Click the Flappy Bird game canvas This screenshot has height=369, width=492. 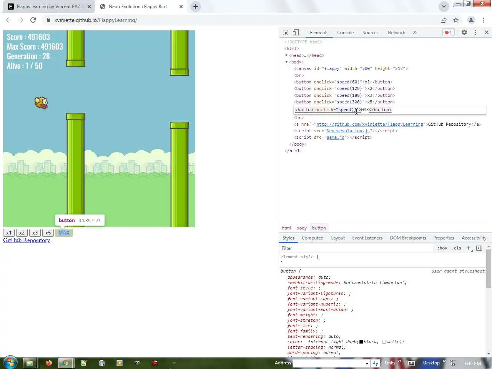pyautogui.click(x=99, y=129)
